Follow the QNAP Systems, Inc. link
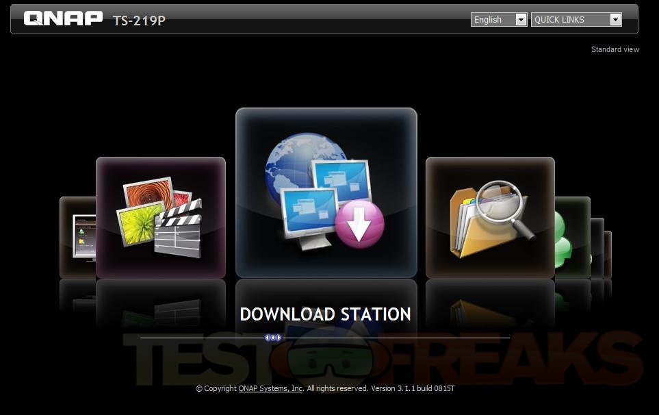The image size is (659, 415). tap(270, 388)
